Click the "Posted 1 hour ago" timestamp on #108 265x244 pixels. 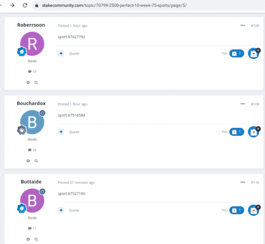(73, 25)
